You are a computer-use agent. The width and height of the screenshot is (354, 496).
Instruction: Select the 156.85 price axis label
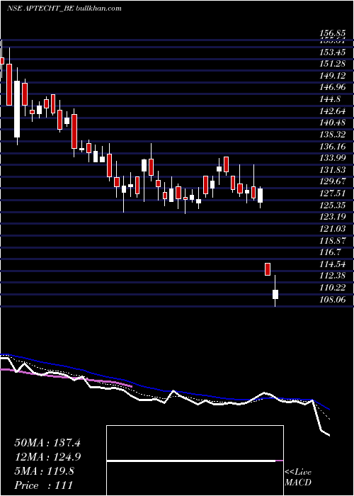point(332,33)
